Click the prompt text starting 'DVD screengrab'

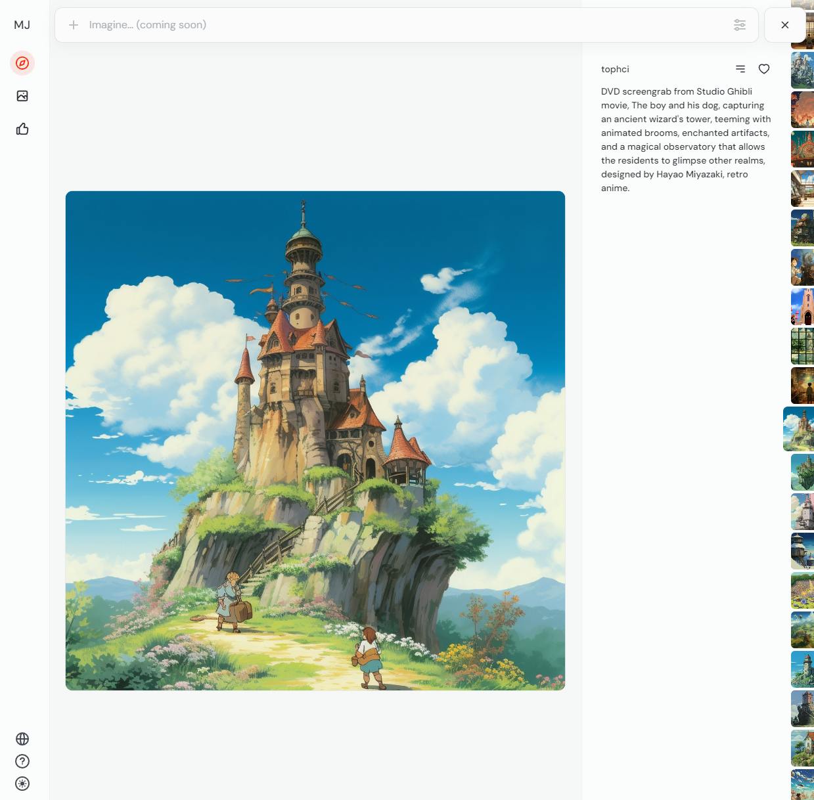(x=686, y=140)
